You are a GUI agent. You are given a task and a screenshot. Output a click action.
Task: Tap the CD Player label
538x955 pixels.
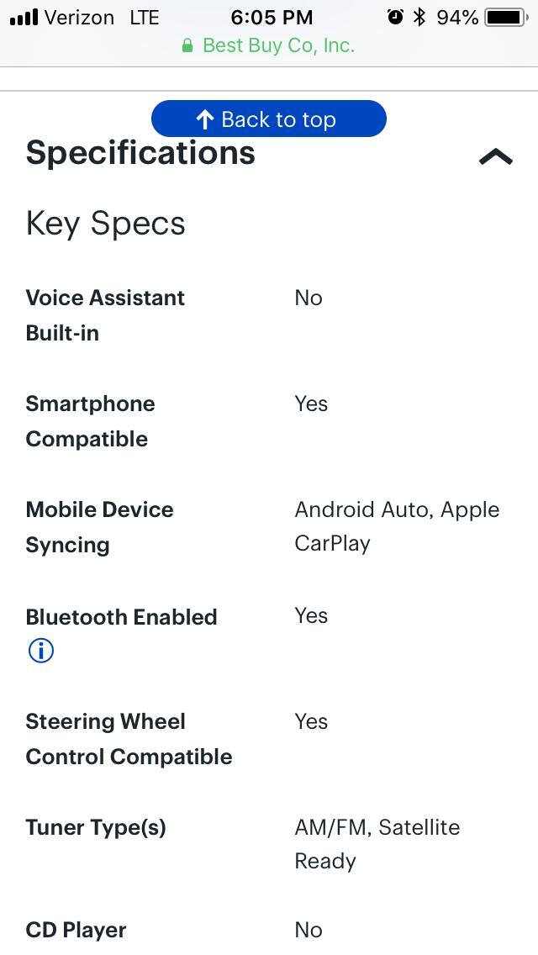coord(76,930)
